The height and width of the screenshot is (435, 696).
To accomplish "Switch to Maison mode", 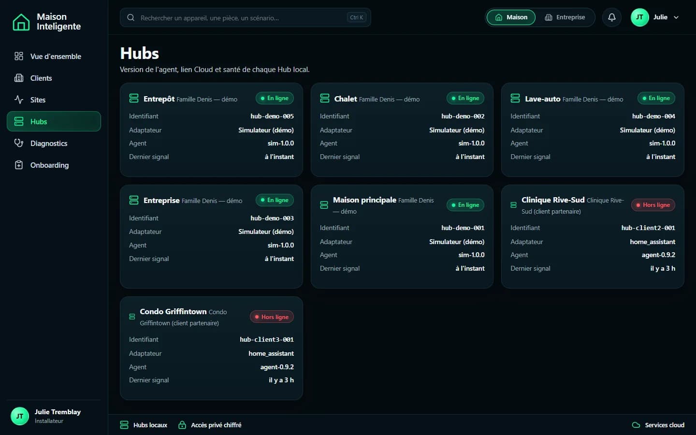I will coord(511,17).
